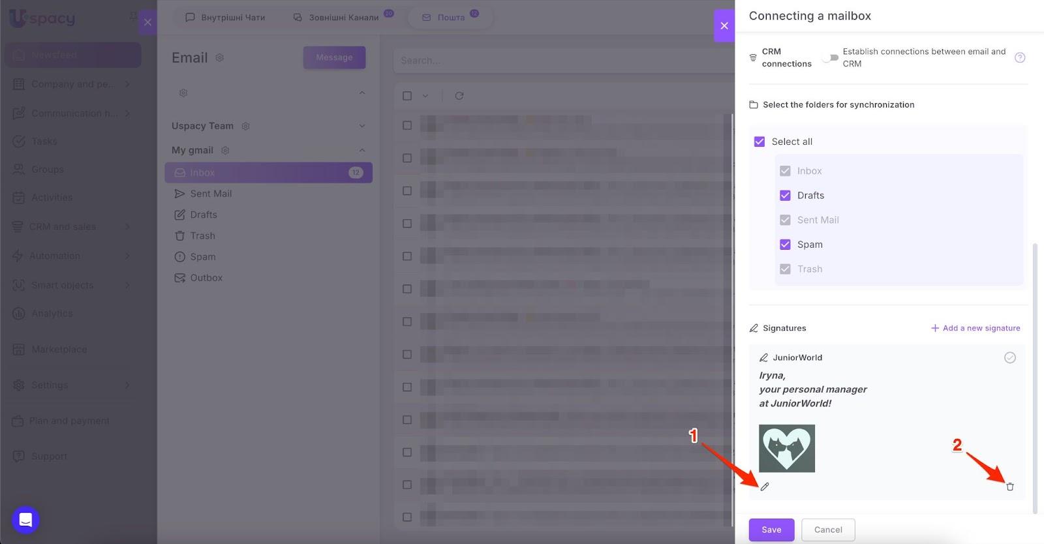Viewport: 1044px width, 544px height.
Task: Click Add a new signature link
Action: 975,328
